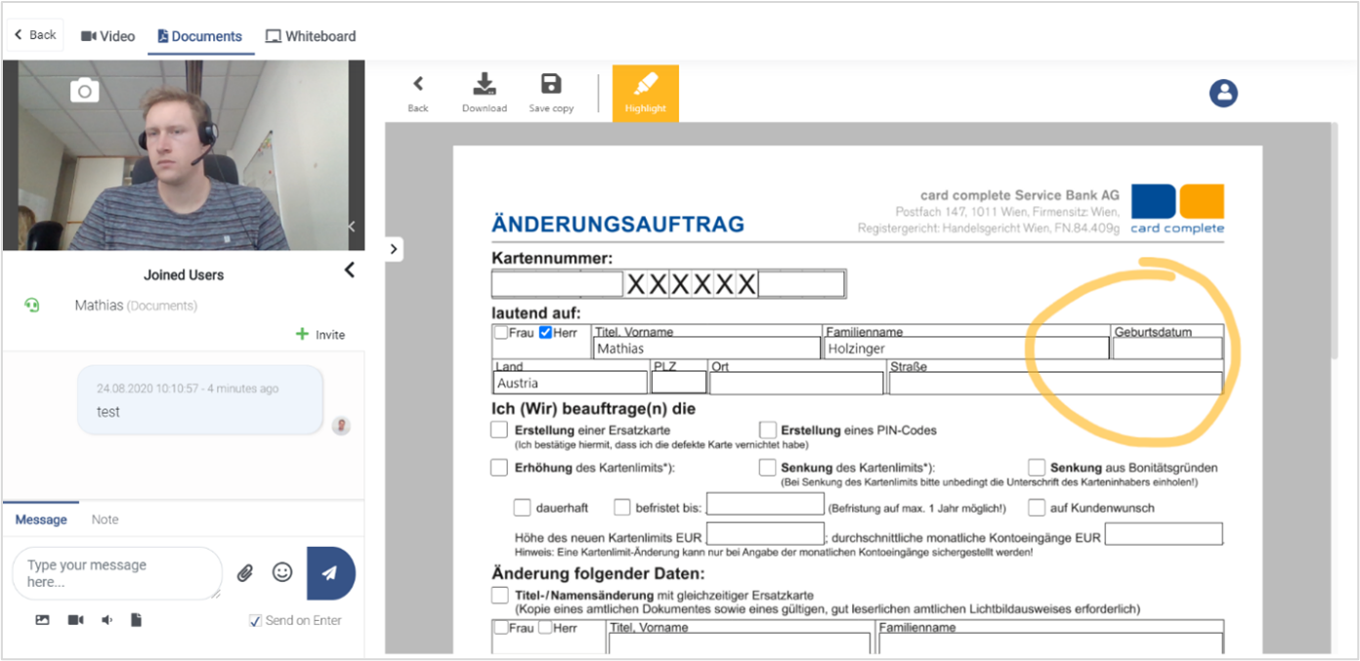
Task: Toggle the Send on Enter checkbox
Action: (x=255, y=620)
